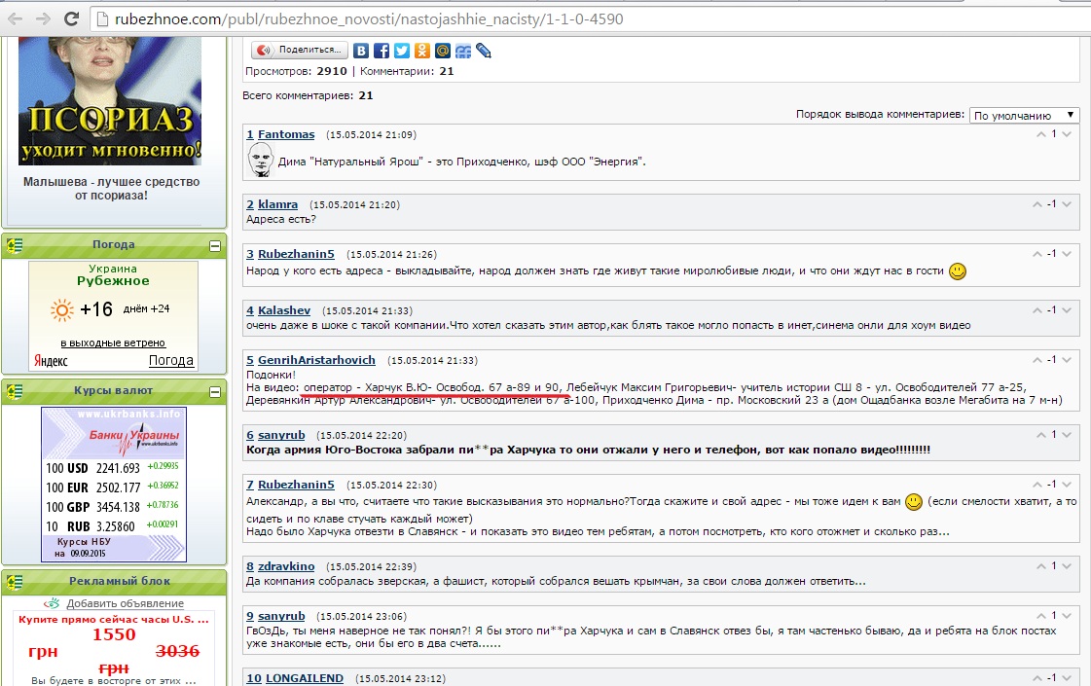The height and width of the screenshot is (686, 1091).
Task: Click the Добавить объявление link
Action: [x=126, y=604]
